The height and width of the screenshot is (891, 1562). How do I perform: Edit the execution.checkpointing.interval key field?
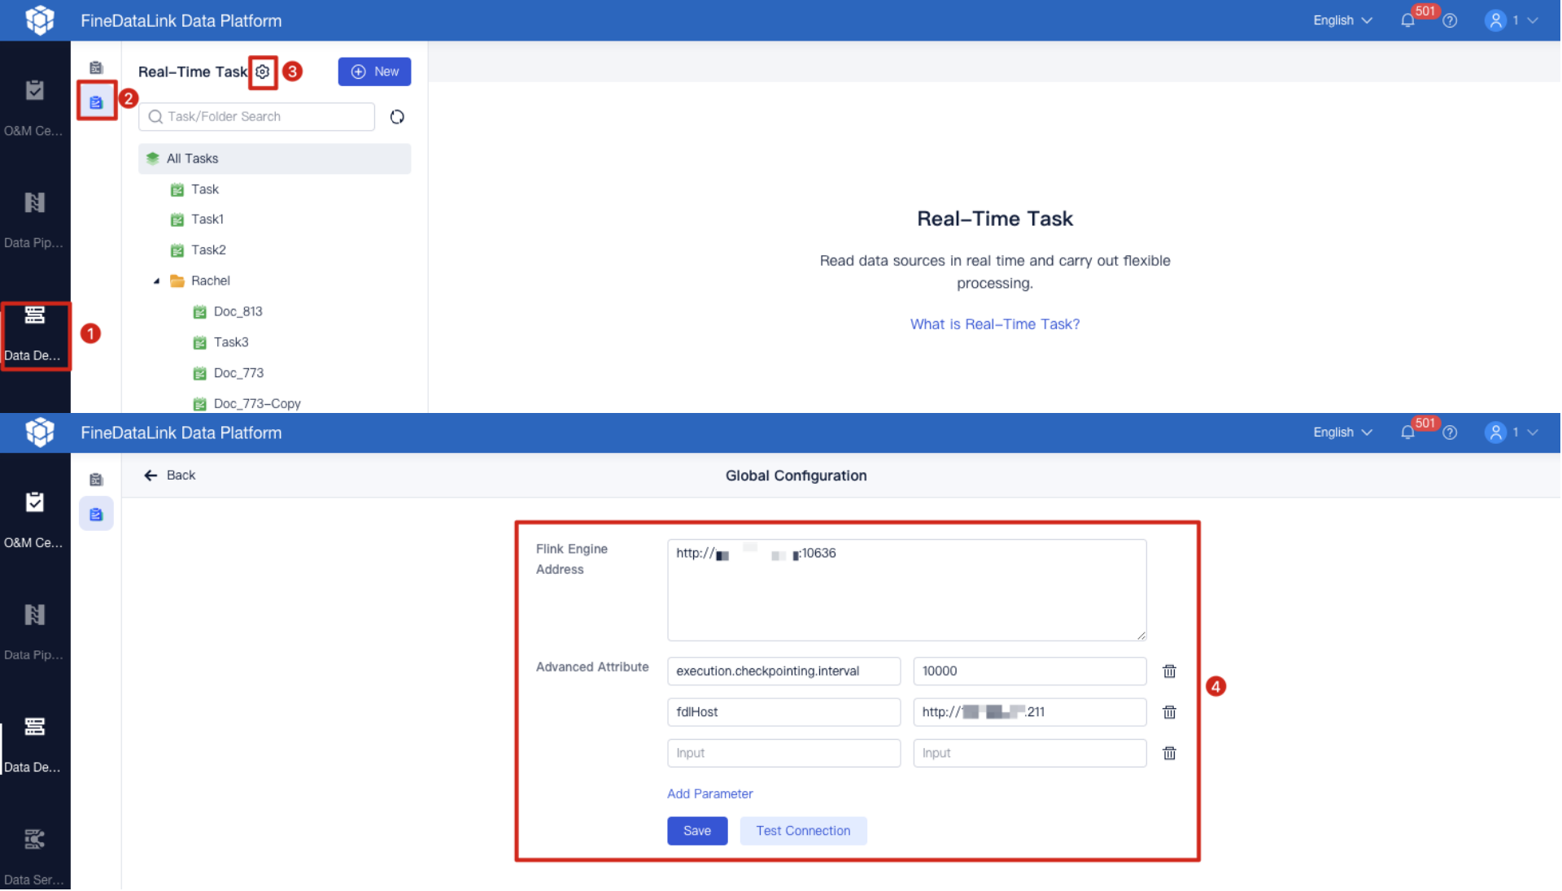pyautogui.click(x=783, y=672)
